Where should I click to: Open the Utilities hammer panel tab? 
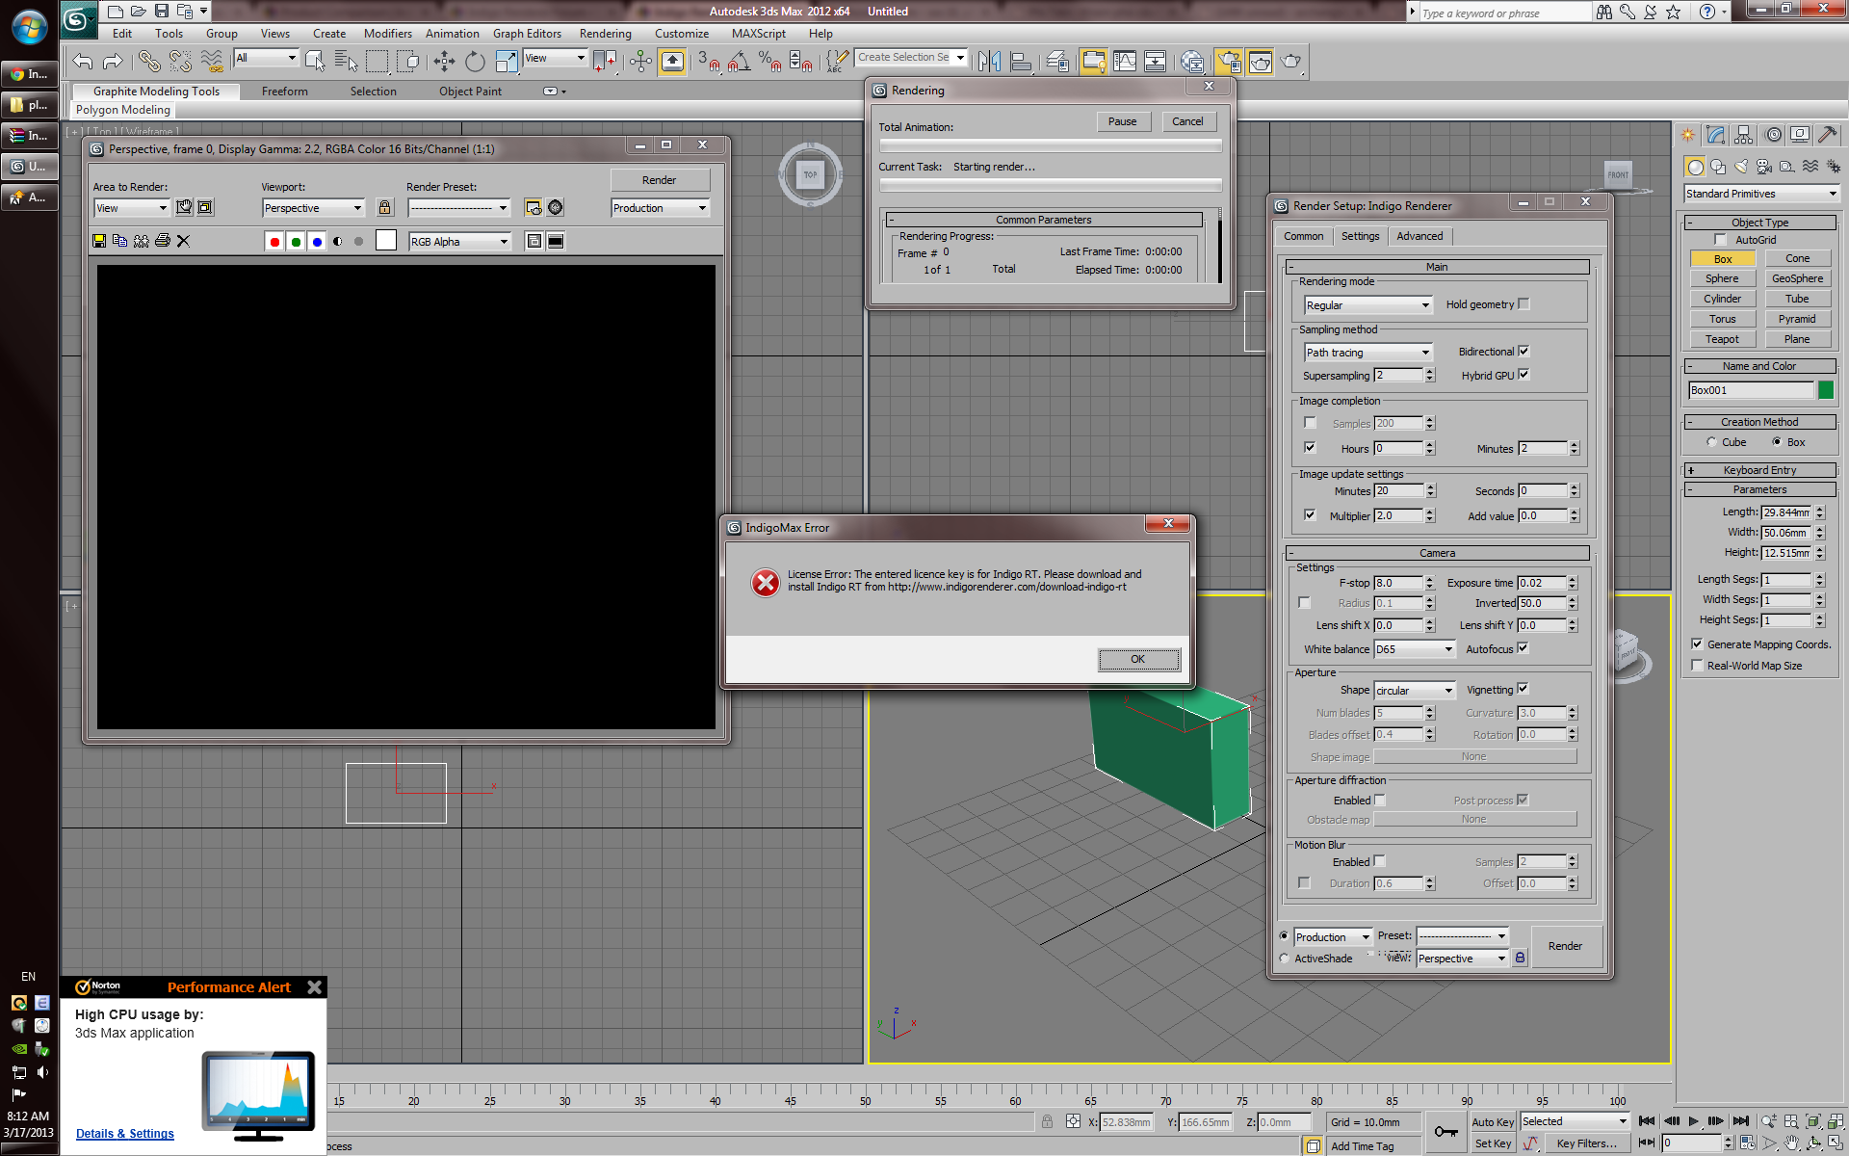tap(1827, 135)
